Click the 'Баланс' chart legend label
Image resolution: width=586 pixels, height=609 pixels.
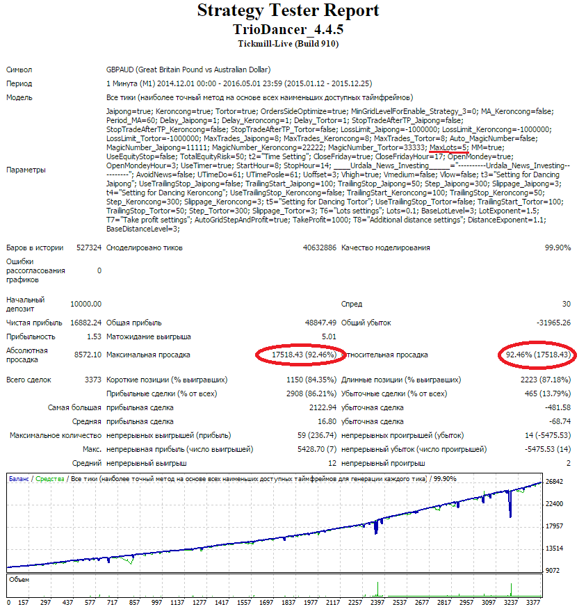coord(19,479)
